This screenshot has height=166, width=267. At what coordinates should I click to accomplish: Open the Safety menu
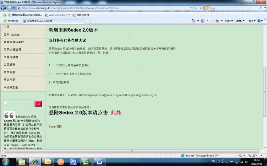point(240,21)
